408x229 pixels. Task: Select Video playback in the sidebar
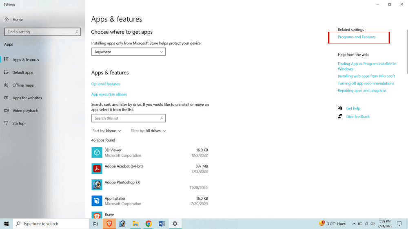(25, 111)
